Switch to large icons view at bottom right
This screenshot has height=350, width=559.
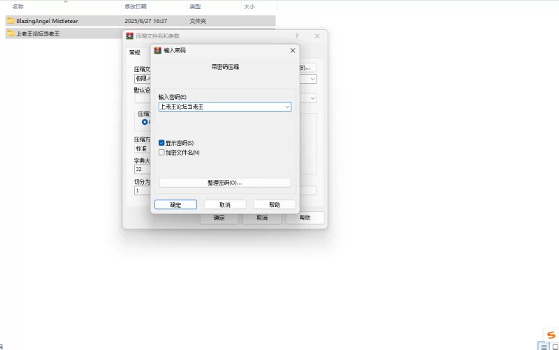click(x=555, y=347)
